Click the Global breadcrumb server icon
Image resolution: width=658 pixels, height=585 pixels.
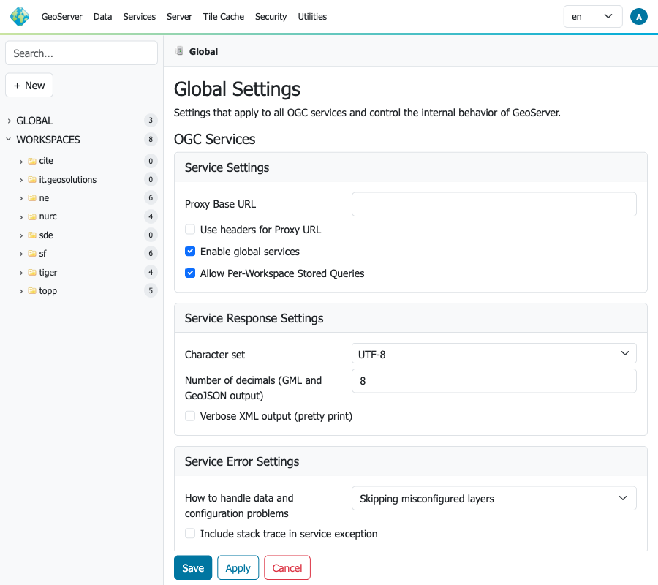179,51
